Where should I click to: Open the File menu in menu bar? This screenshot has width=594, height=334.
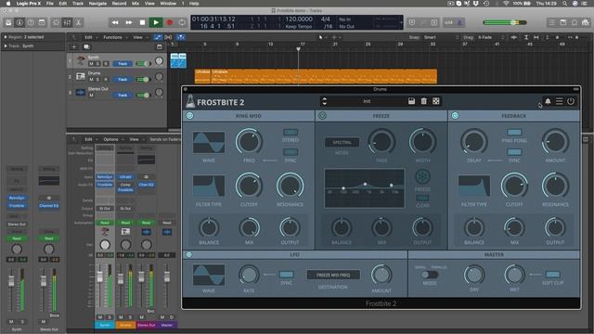pos(49,4)
